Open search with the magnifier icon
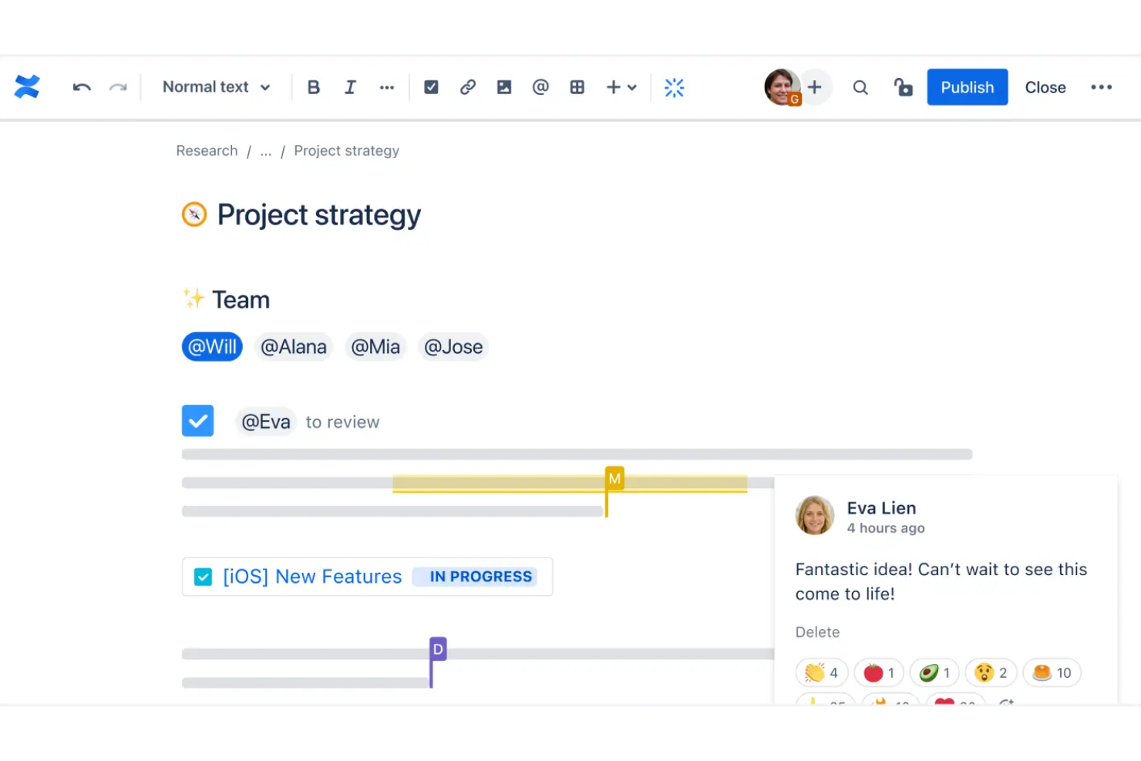Image resolution: width=1141 pixels, height=761 pixels. tap(860, 86)
